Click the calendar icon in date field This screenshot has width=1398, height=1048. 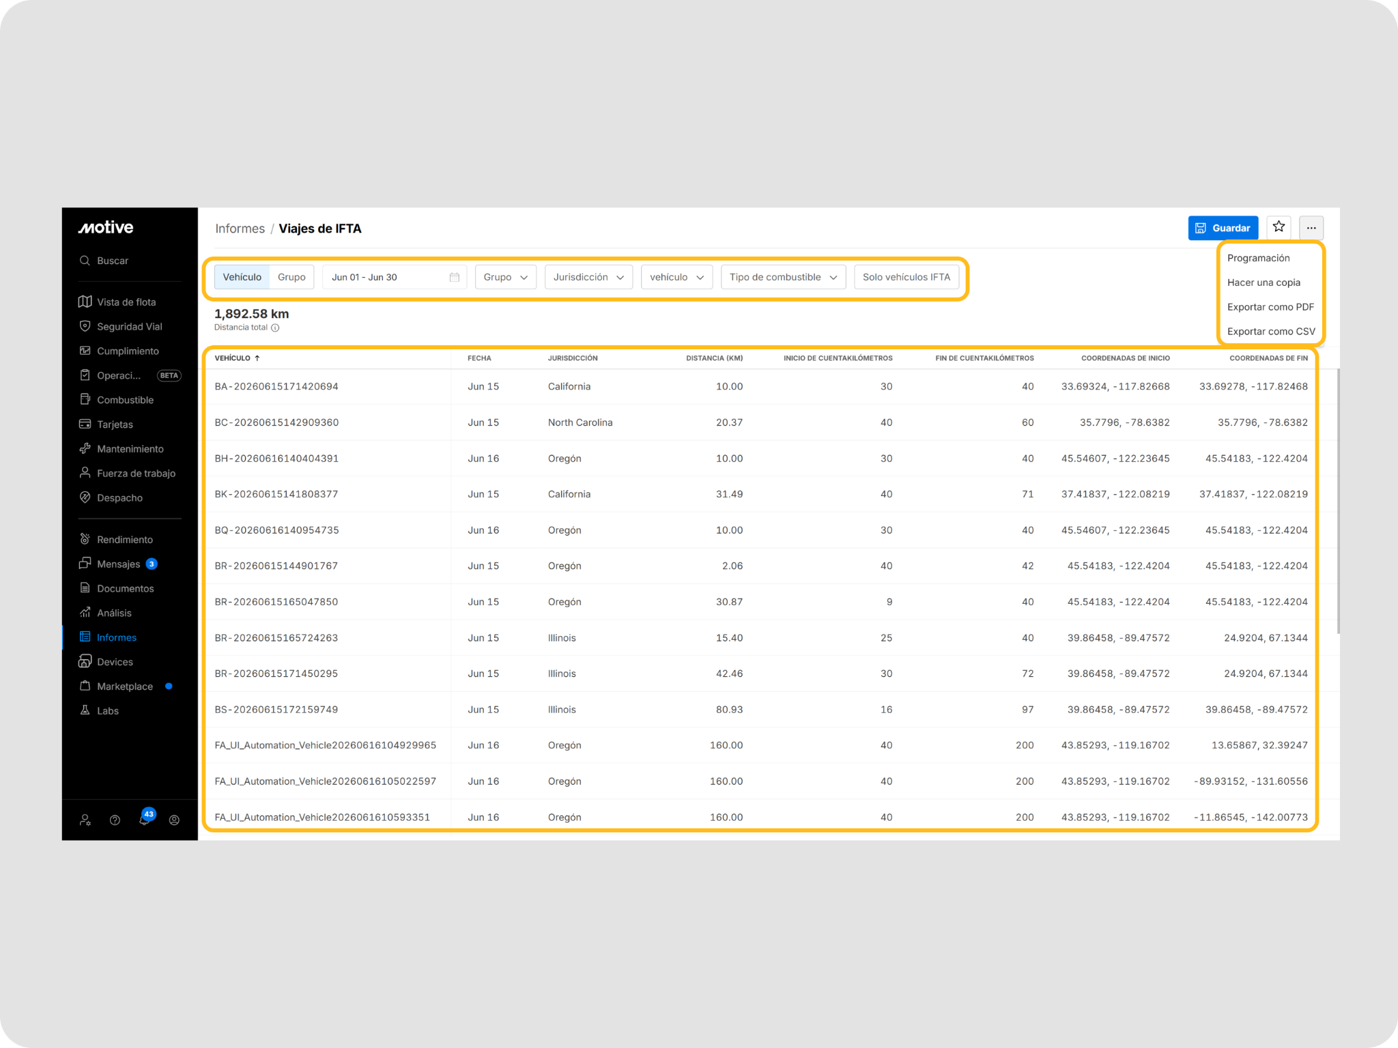[x=455, y=277]
